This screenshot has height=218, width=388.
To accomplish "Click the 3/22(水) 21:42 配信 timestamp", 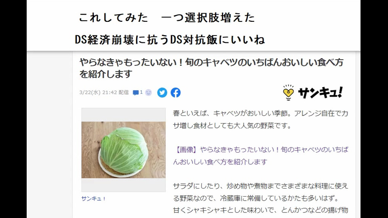I will pyautogui.click(x=104, y=92).
